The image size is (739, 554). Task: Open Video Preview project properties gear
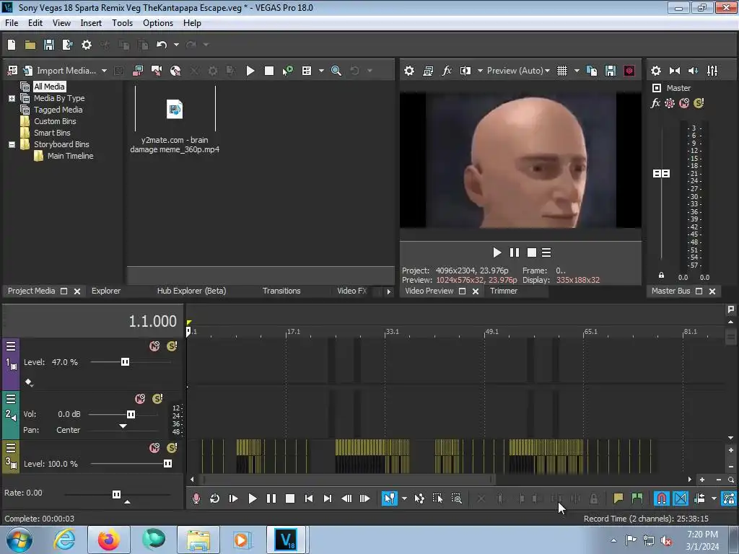tap(409, 71)
